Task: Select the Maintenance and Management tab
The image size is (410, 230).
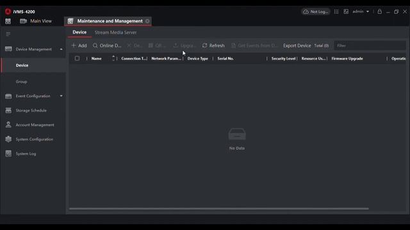Action: 108,21
